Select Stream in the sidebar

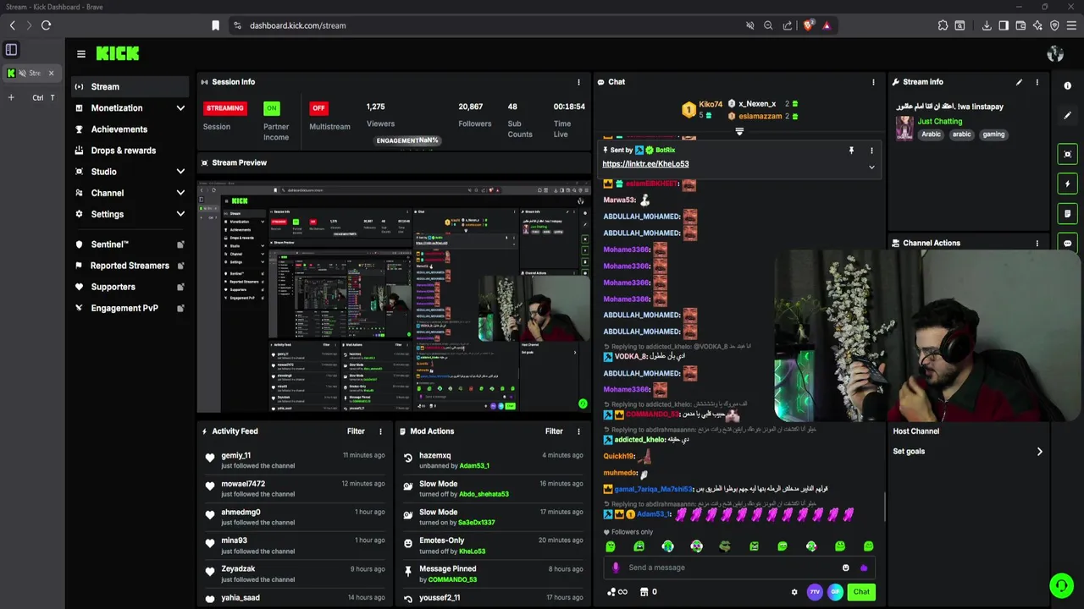coord(129,87)
